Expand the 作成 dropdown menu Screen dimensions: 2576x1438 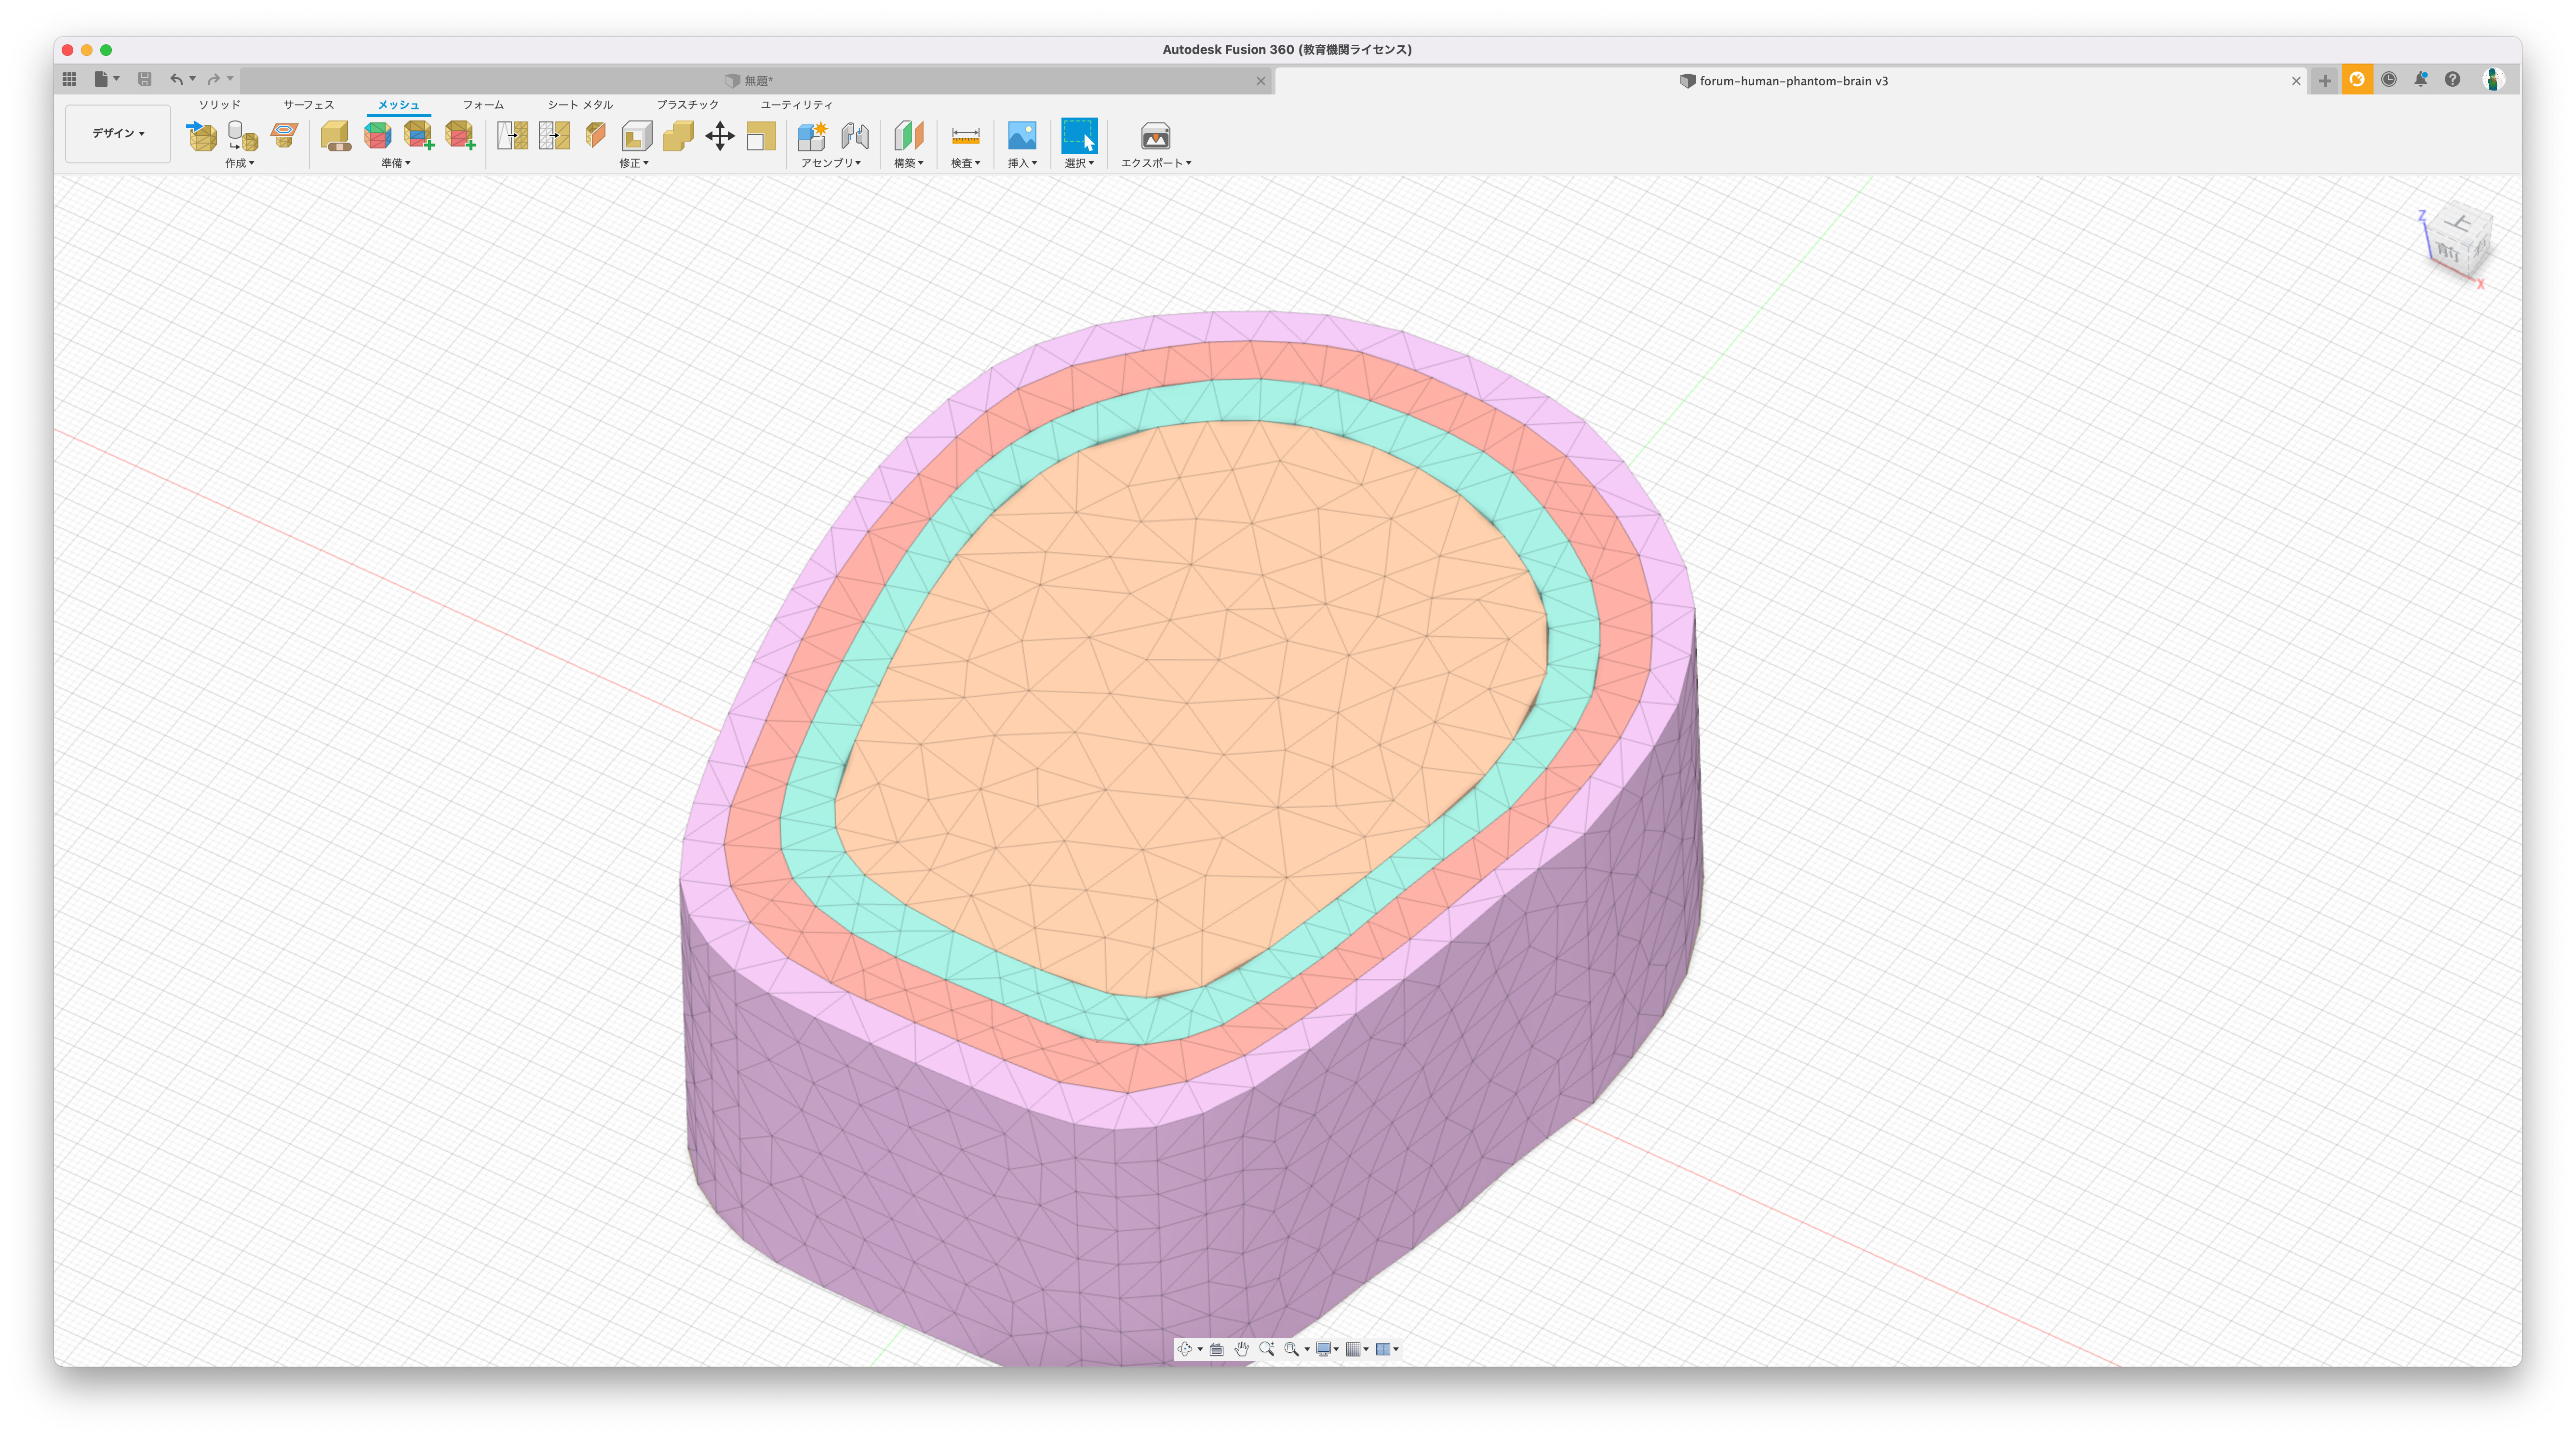point(239,162)
